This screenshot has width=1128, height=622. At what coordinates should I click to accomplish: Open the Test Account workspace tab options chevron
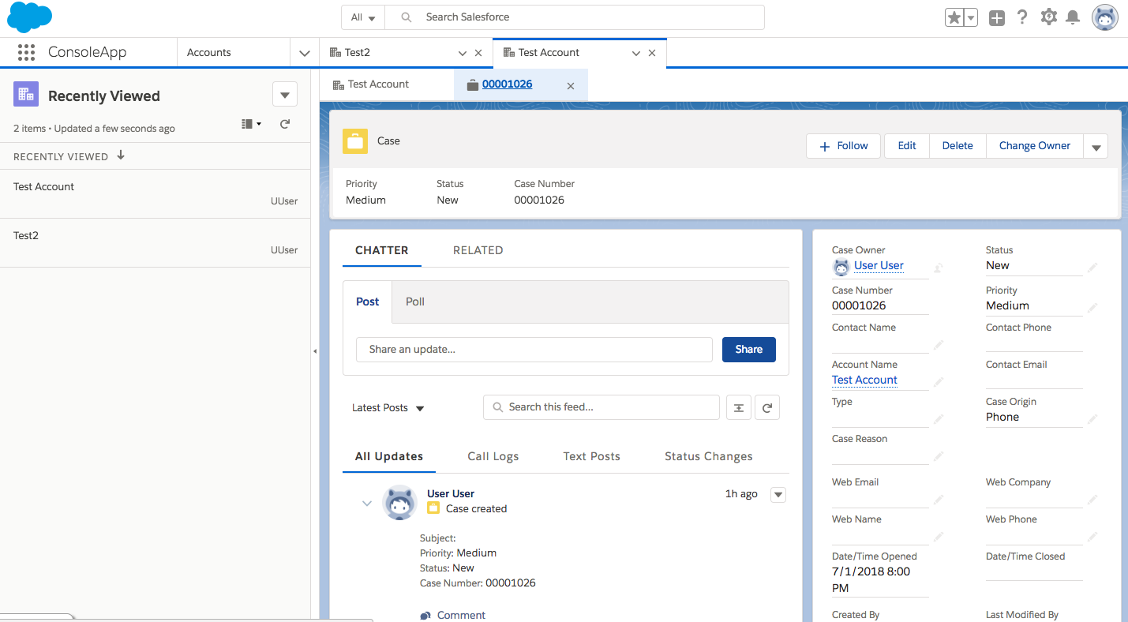(x=636, y=54)
